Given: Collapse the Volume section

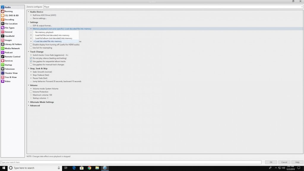Looking at the screenshot, I should coord(28,85).
